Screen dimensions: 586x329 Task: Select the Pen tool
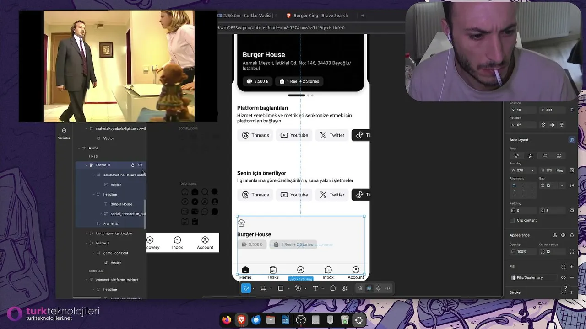(298, 288)
